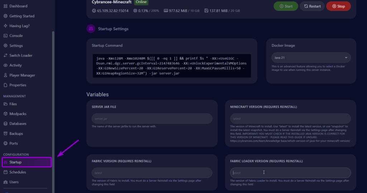Click the disk usage icon in header

(206, 11)
